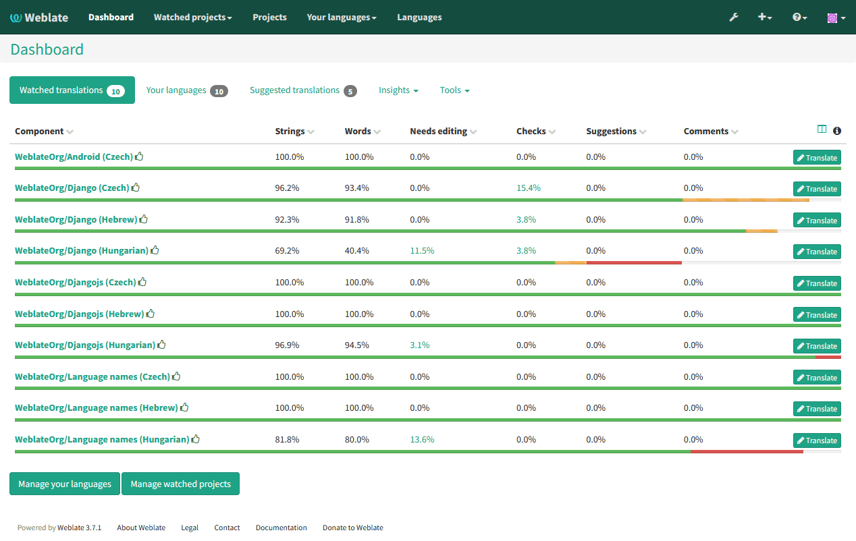Open the Suggested translations tab
The width and height of the screenshot is (856, 541).
pyautogui.click(x=294, y=90)
